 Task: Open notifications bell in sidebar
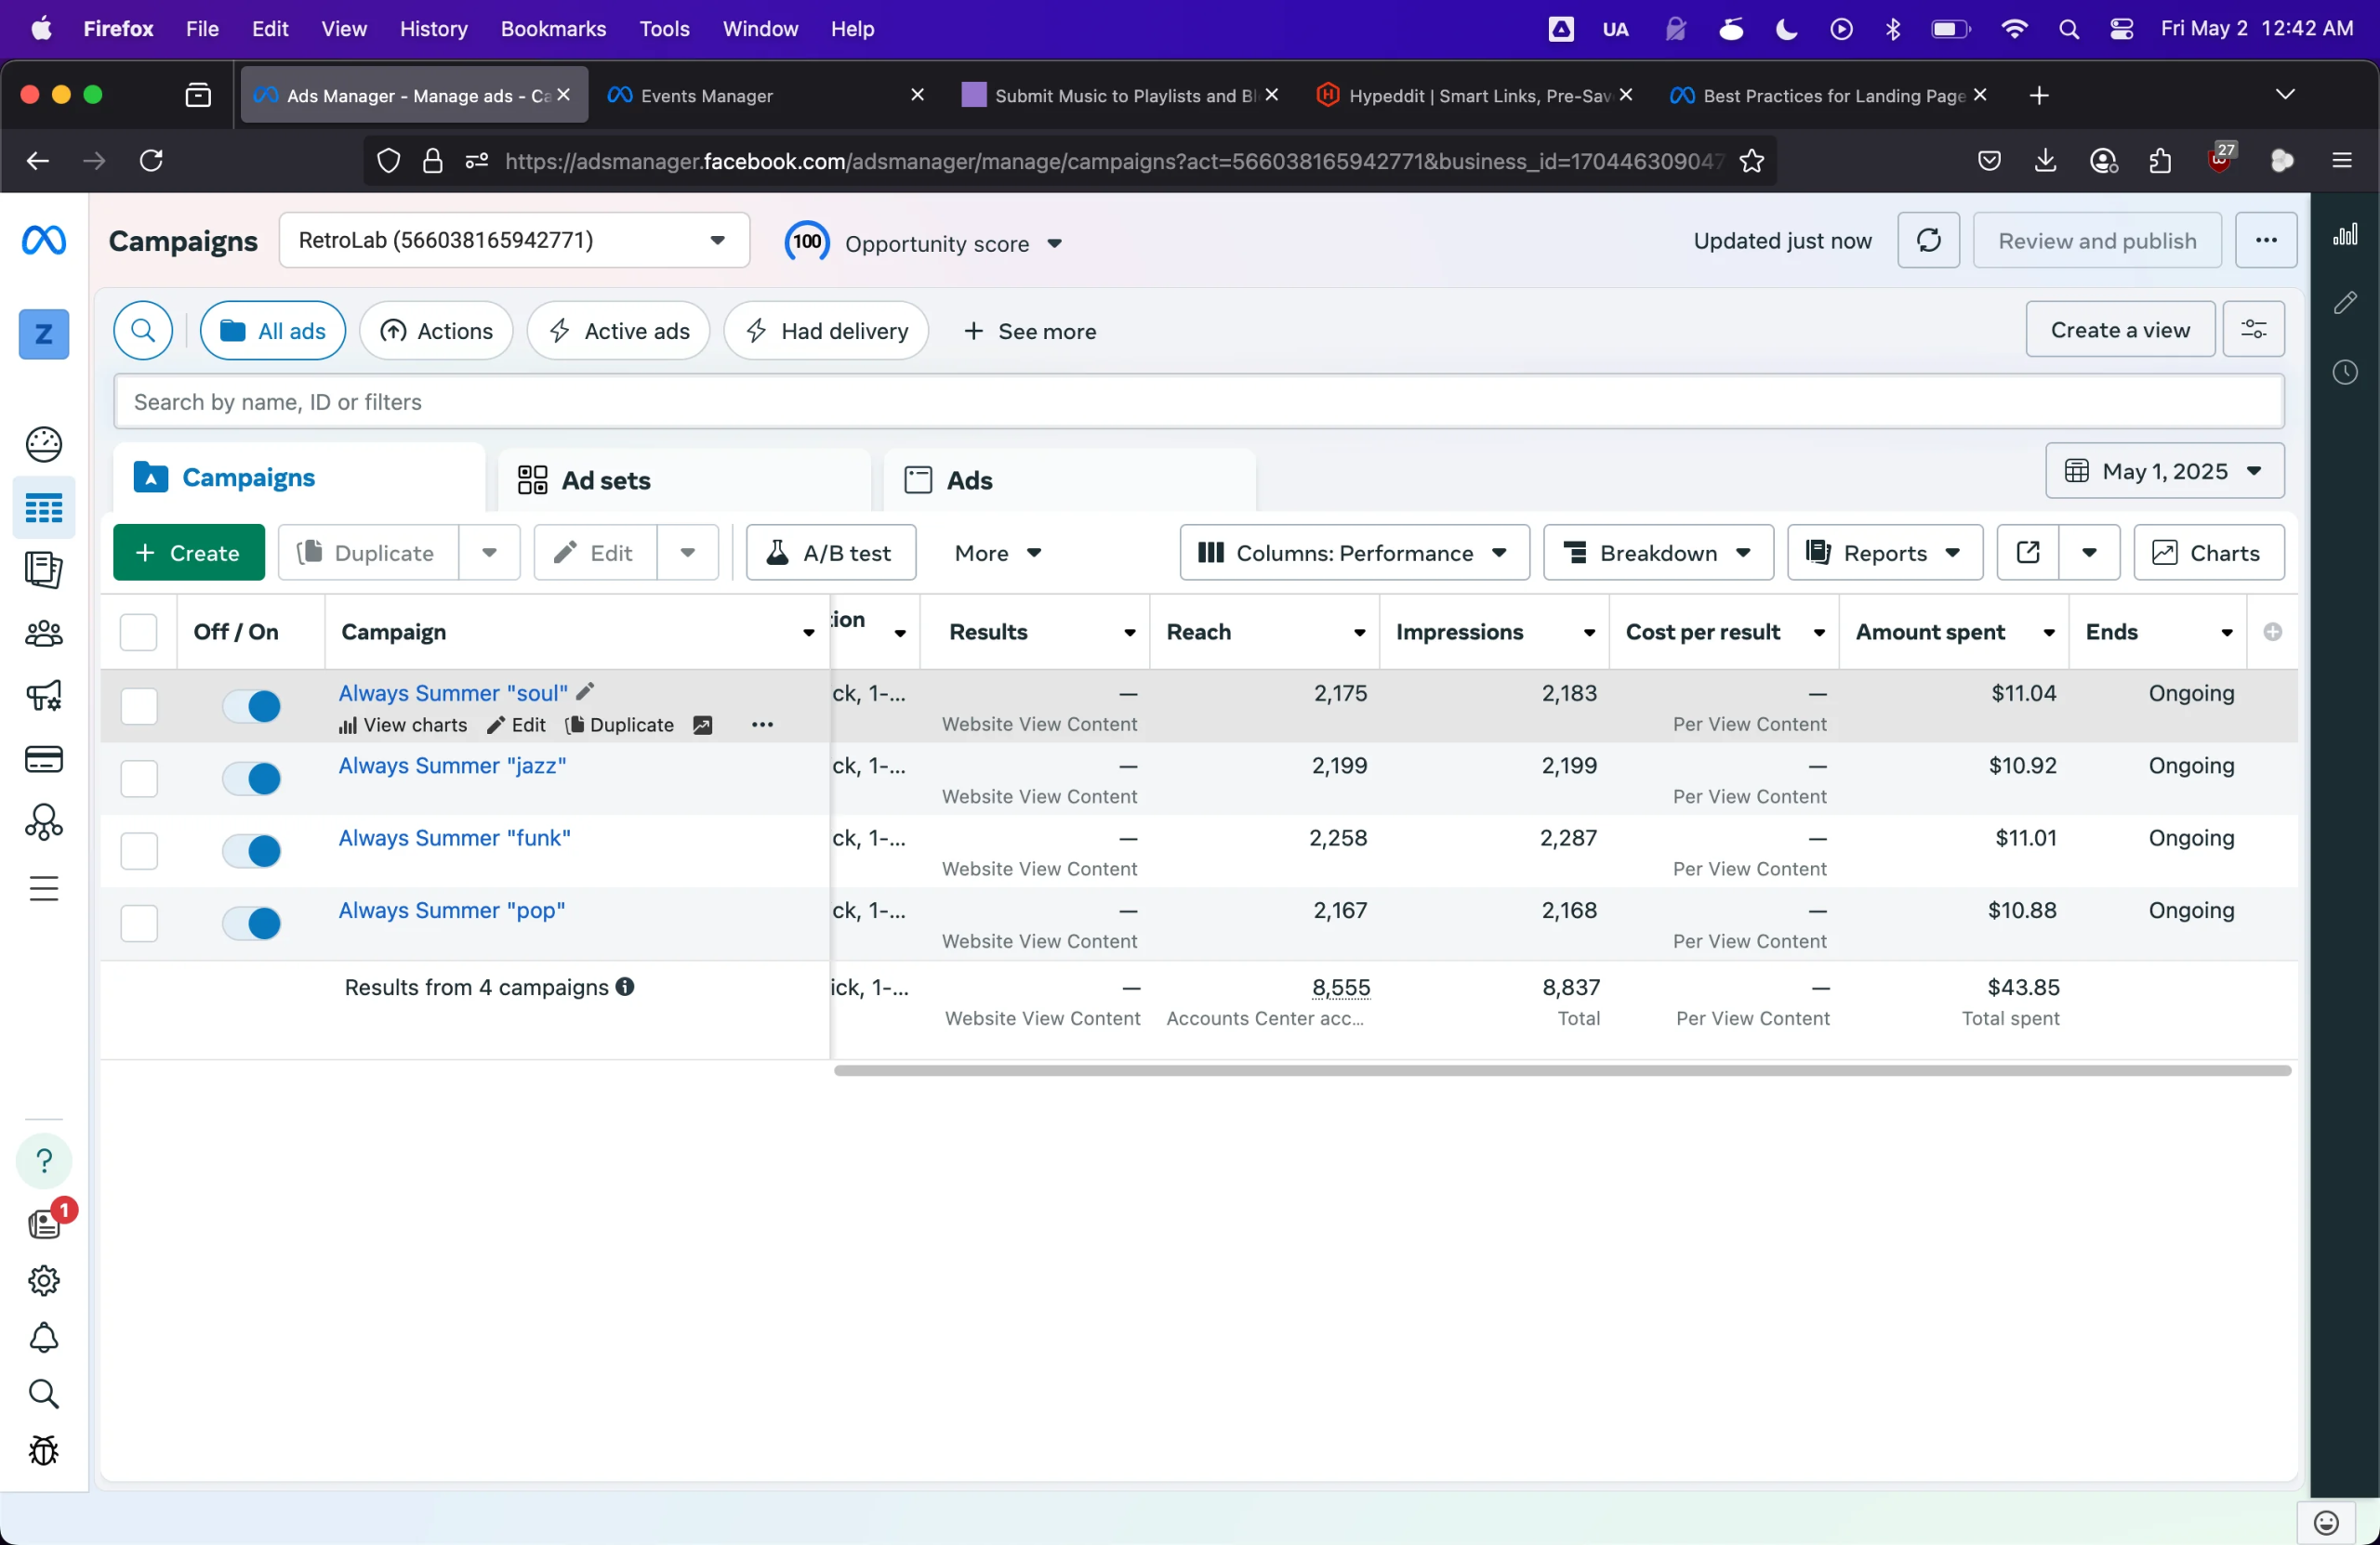tap(43, 1337)
